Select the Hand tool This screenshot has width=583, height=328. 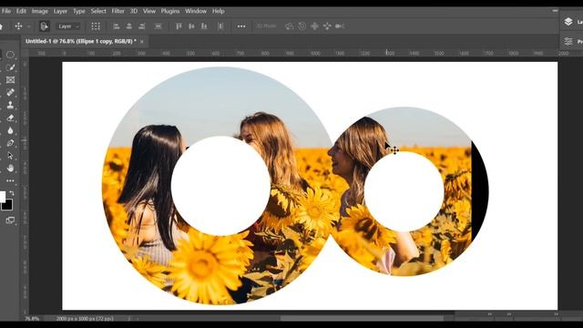point(10,168)
